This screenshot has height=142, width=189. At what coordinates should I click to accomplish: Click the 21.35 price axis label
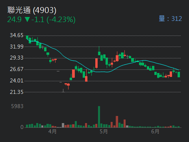(17, 92)
